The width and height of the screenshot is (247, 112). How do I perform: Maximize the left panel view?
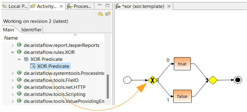pos(108,5)
